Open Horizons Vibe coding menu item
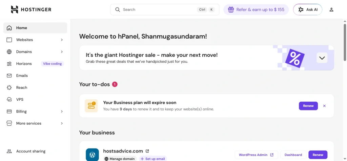Image resolution: width=347 pixels, height=161 pixels. tap(24, 64)
